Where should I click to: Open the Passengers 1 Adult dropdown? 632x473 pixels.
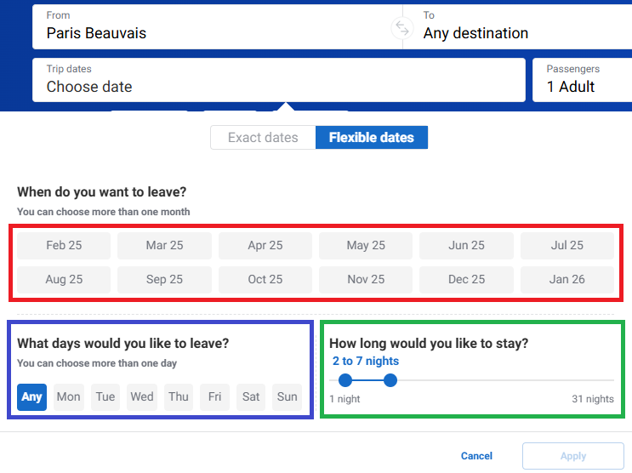[582, 79]
